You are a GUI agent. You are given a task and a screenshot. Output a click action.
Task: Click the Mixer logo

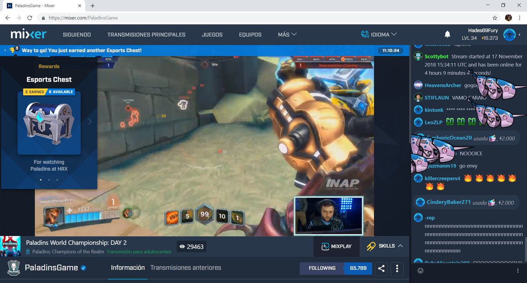pos(28,34)
